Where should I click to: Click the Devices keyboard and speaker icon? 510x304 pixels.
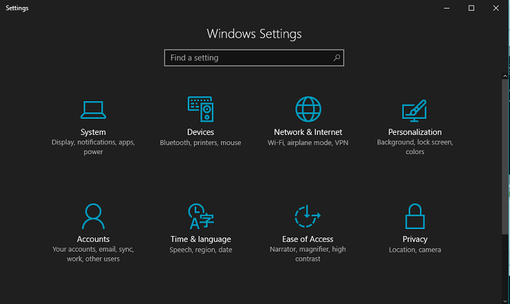(x=200, y=110)
